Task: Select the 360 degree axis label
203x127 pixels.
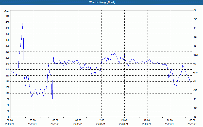Action: tap(8, 46)
